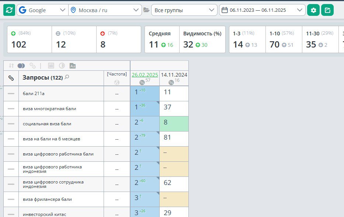Select the 1-3 positions filter card
Screen dimensions: 344x217
click(x=247, y=39)
